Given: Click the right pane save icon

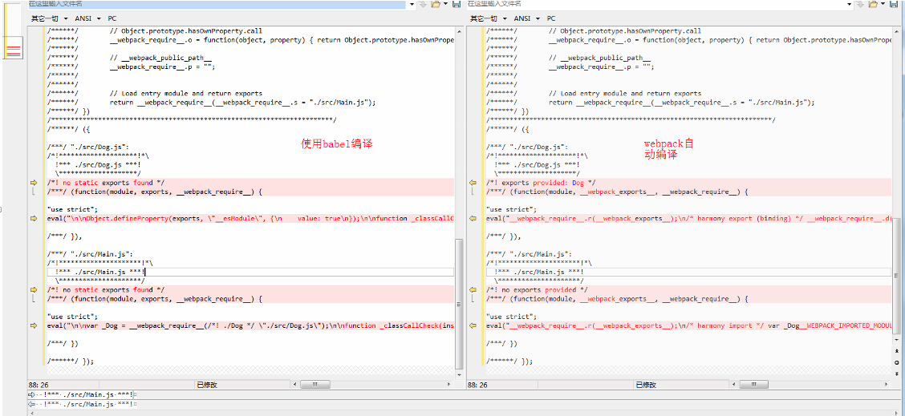Looking at the screenshot, I should [x=895, y=4].
